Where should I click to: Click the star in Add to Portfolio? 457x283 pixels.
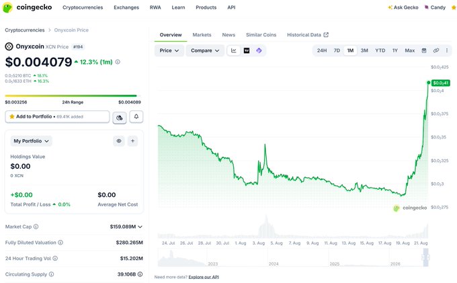click(12, 116)
